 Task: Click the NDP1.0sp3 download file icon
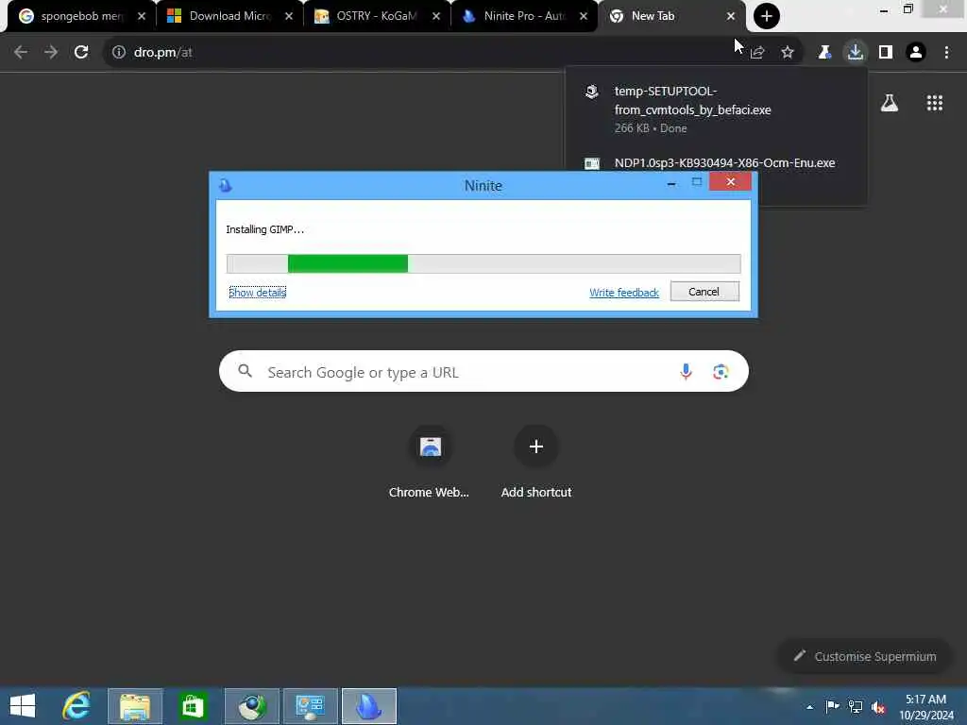(591, 163)
